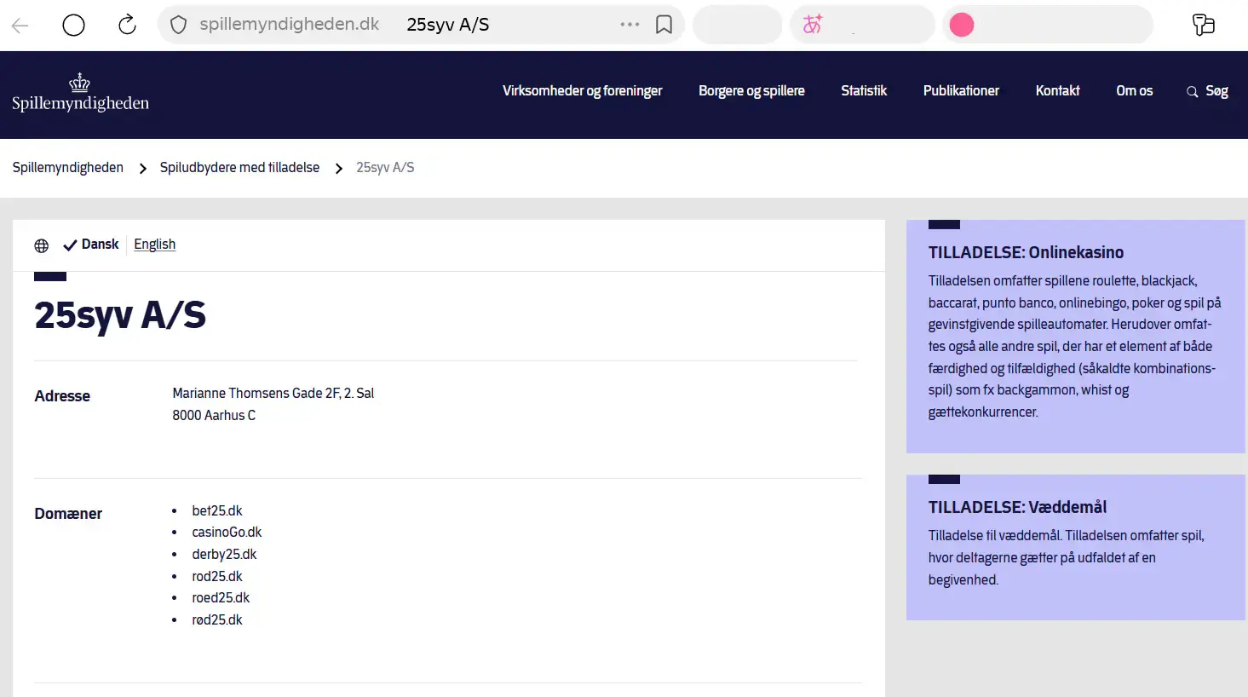The width and height of the screenshot is (1248, 697).
Task: Click the globe language icon
Action: [42, 245]
